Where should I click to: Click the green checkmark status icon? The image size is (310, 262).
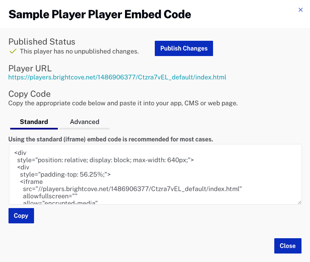coord(13,51)
